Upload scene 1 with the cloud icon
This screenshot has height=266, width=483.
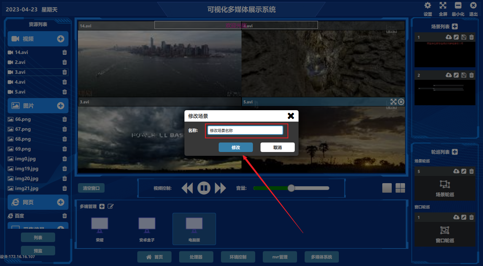pos(449,37)
